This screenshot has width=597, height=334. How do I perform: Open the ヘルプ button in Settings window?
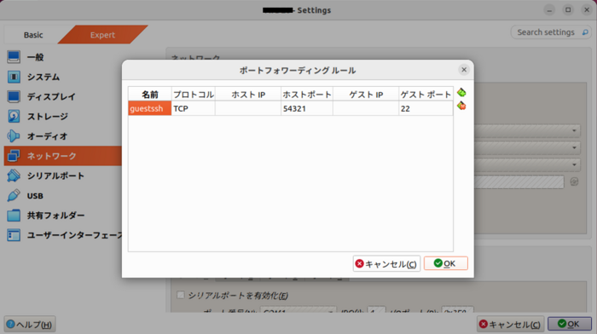tap(30, 324)
